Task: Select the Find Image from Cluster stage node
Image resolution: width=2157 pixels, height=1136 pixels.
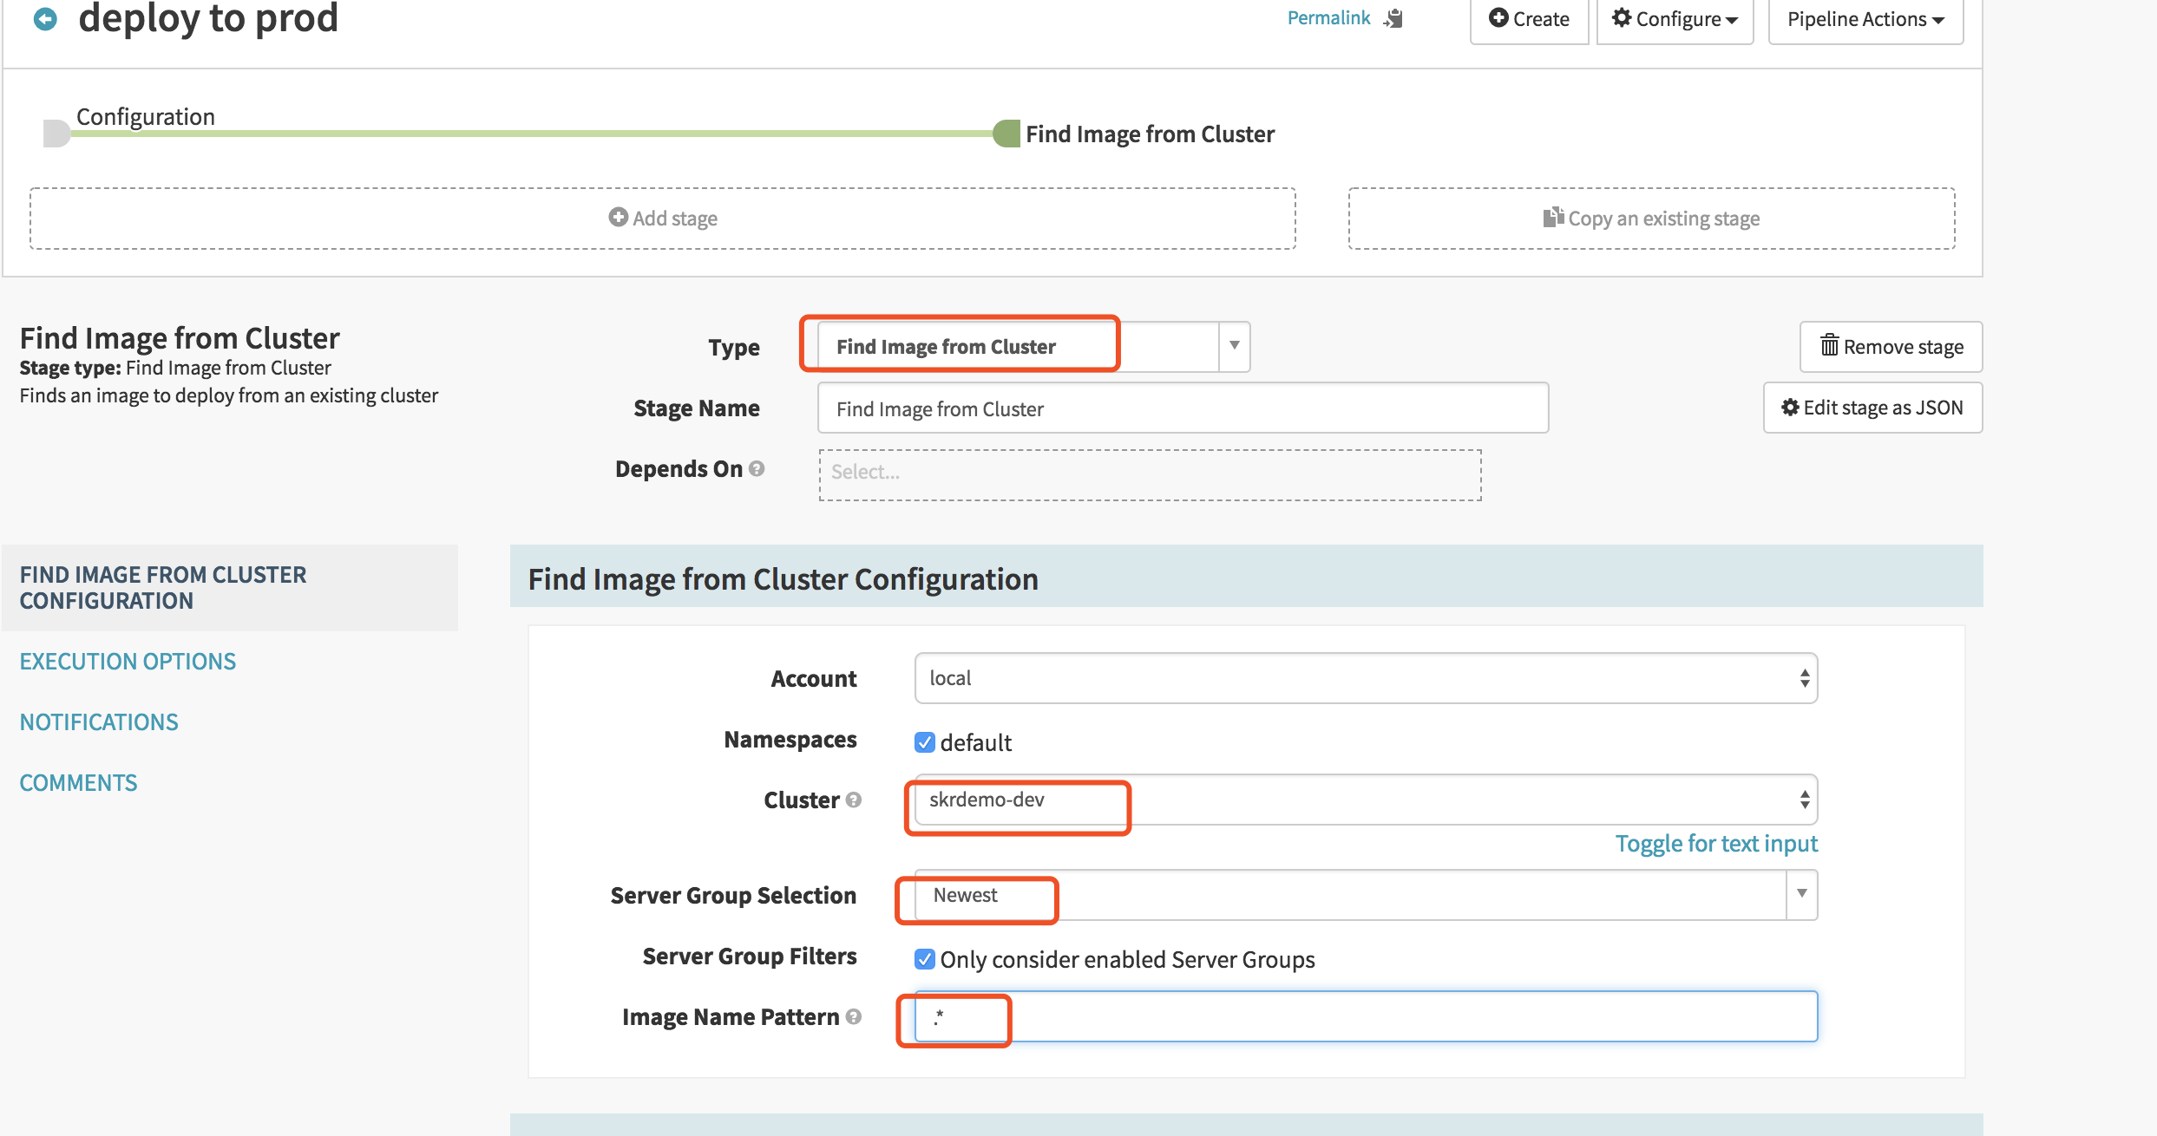Action: click(1006, 134)
